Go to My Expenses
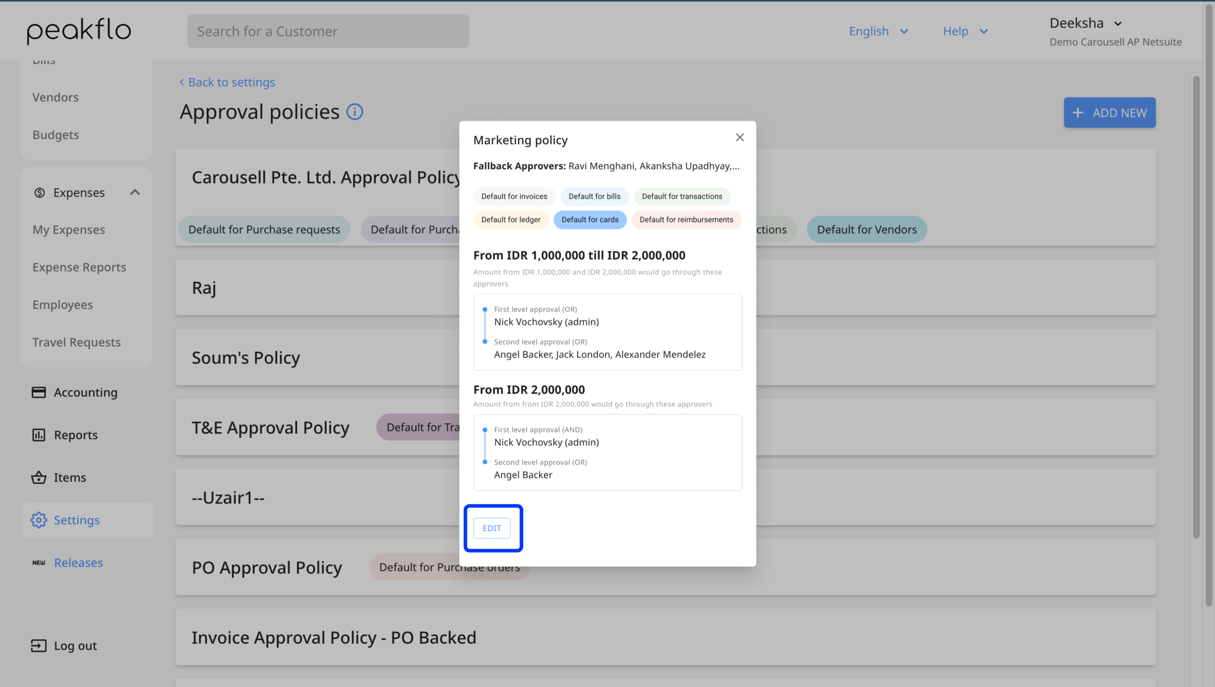Viewport: 1215px width, 687px height. 68,230
